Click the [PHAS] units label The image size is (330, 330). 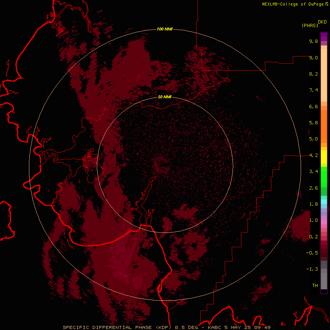pos(310,26)
